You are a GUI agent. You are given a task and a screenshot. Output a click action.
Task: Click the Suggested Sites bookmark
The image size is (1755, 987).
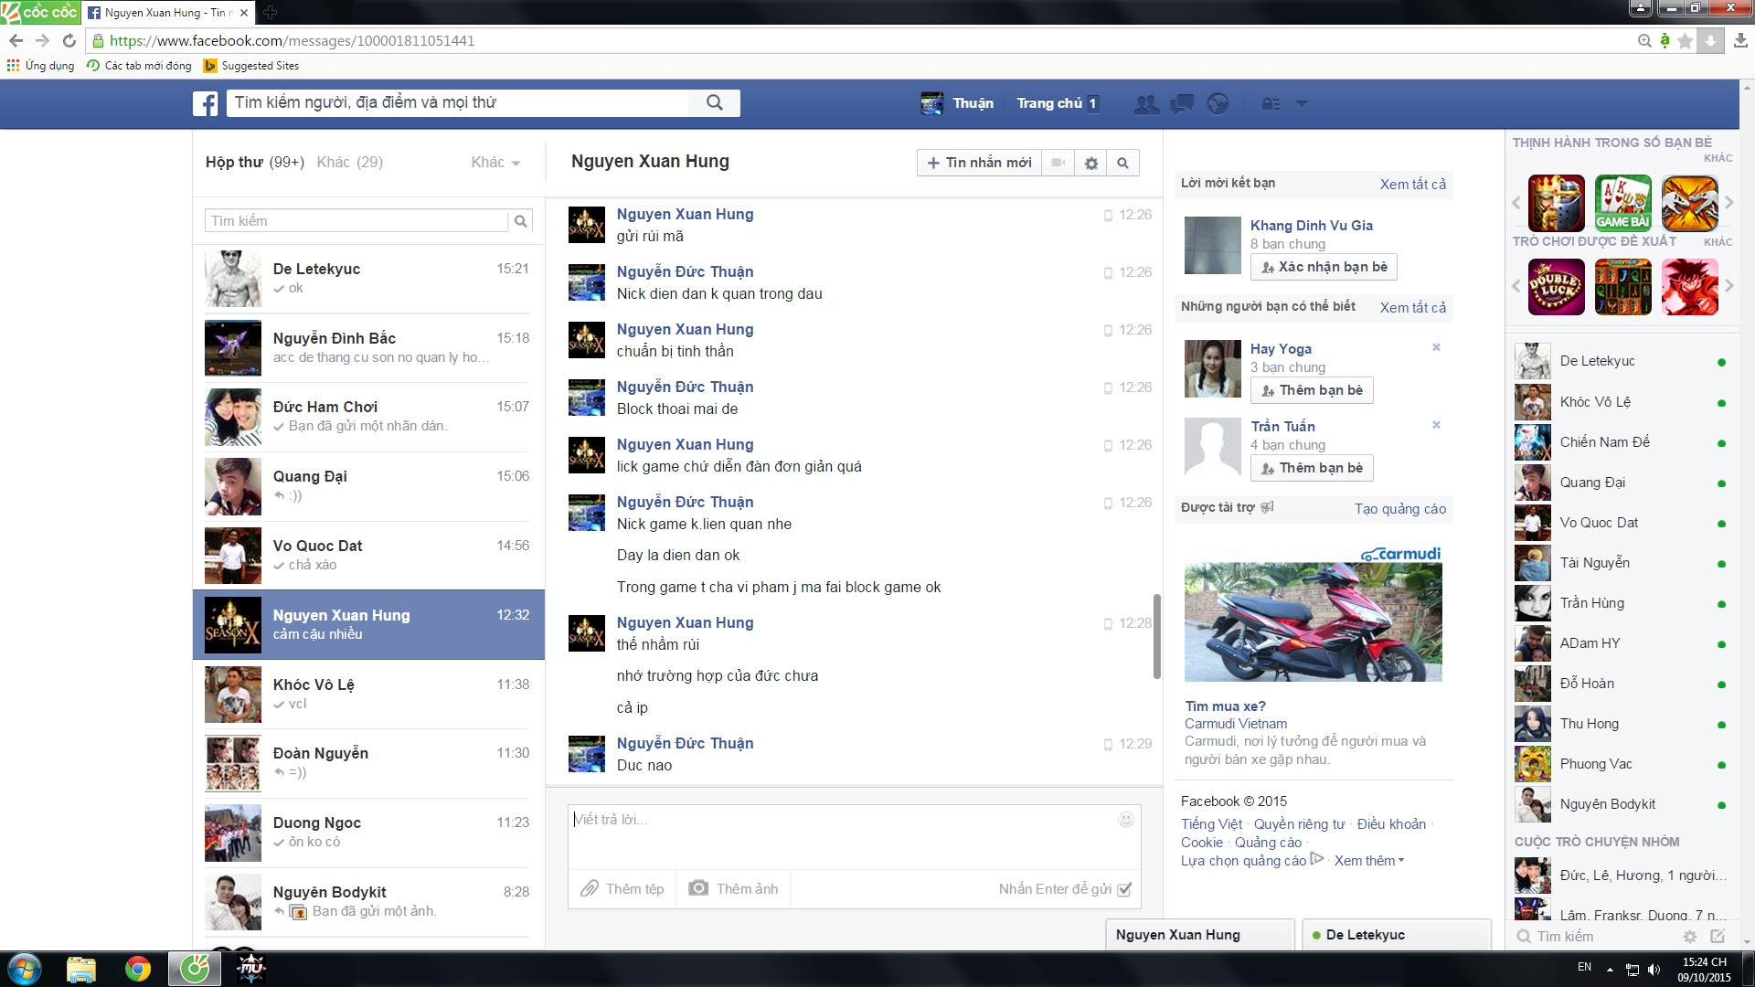[x=250, y=66]
